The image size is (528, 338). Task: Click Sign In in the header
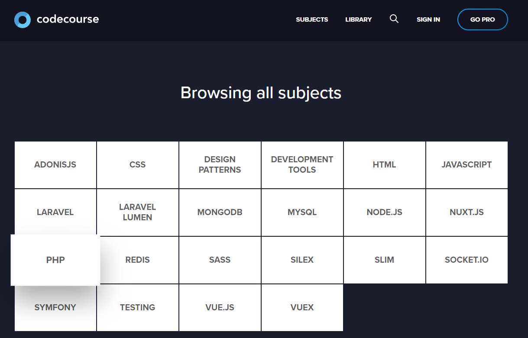click(428, 19)
